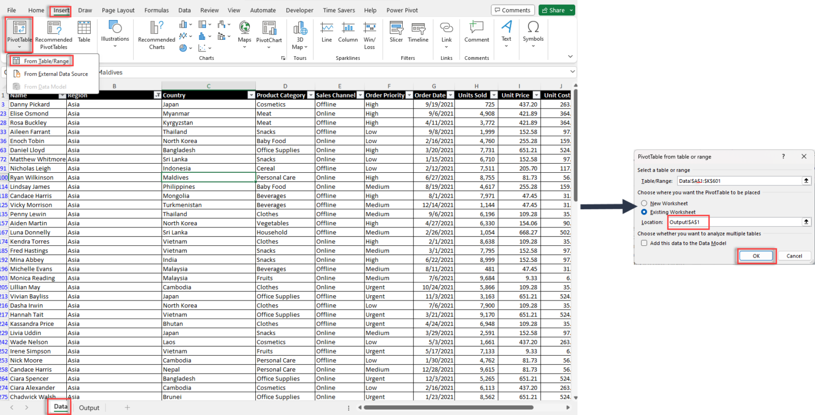Switch to the Output sheet tab

[89, 407]
